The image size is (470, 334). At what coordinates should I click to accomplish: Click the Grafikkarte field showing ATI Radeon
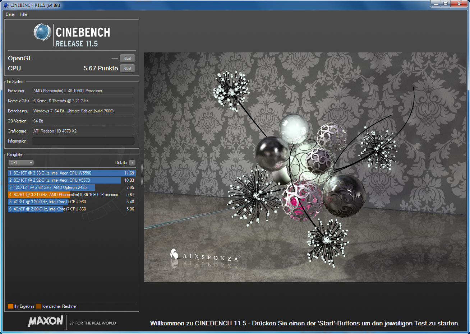(x=83, y=131)
